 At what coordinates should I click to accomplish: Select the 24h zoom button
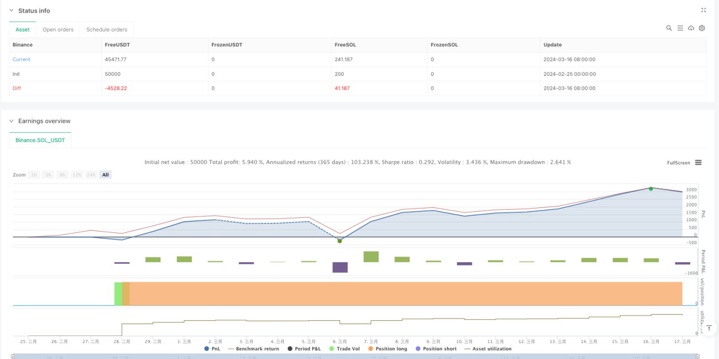(91, 175)
